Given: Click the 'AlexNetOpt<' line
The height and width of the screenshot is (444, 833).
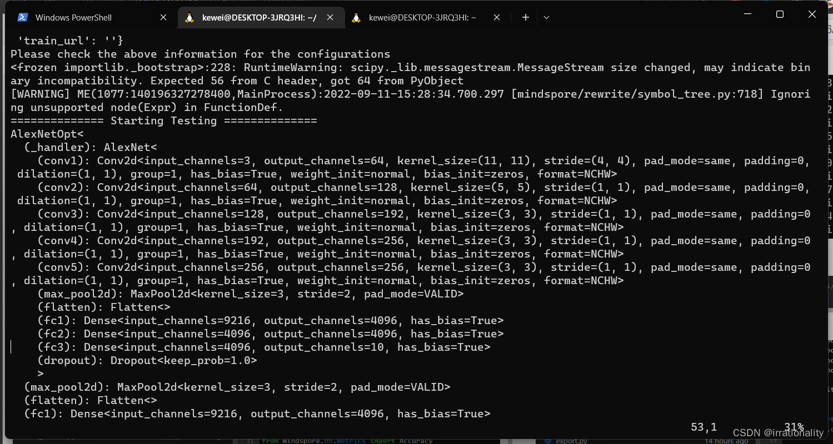Looking at the screenshot, I should (47, 134).
